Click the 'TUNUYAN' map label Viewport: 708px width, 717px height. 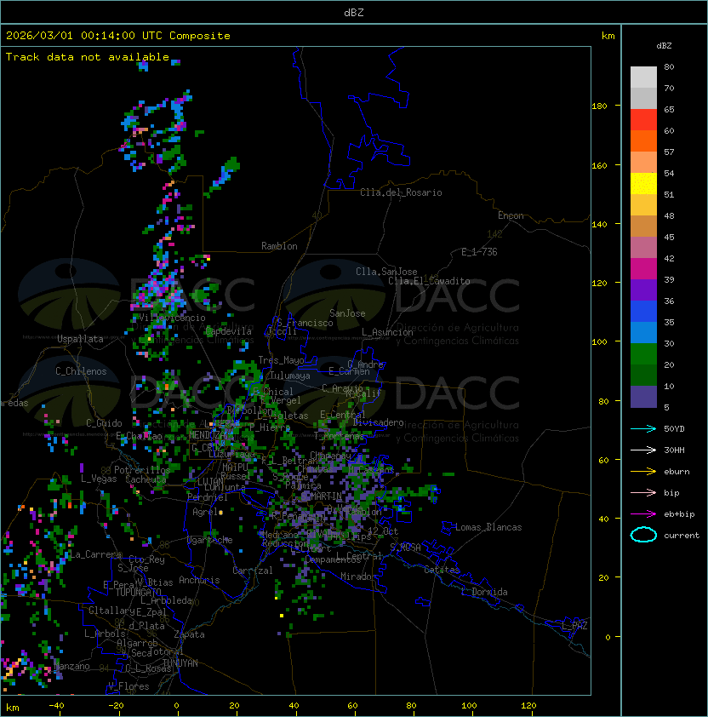[x=180, y=663]
